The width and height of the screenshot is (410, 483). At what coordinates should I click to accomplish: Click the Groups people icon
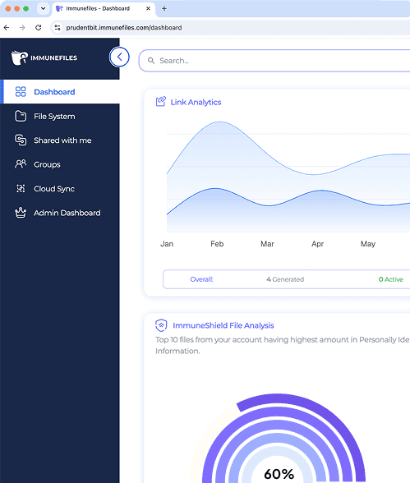point(21,164)
